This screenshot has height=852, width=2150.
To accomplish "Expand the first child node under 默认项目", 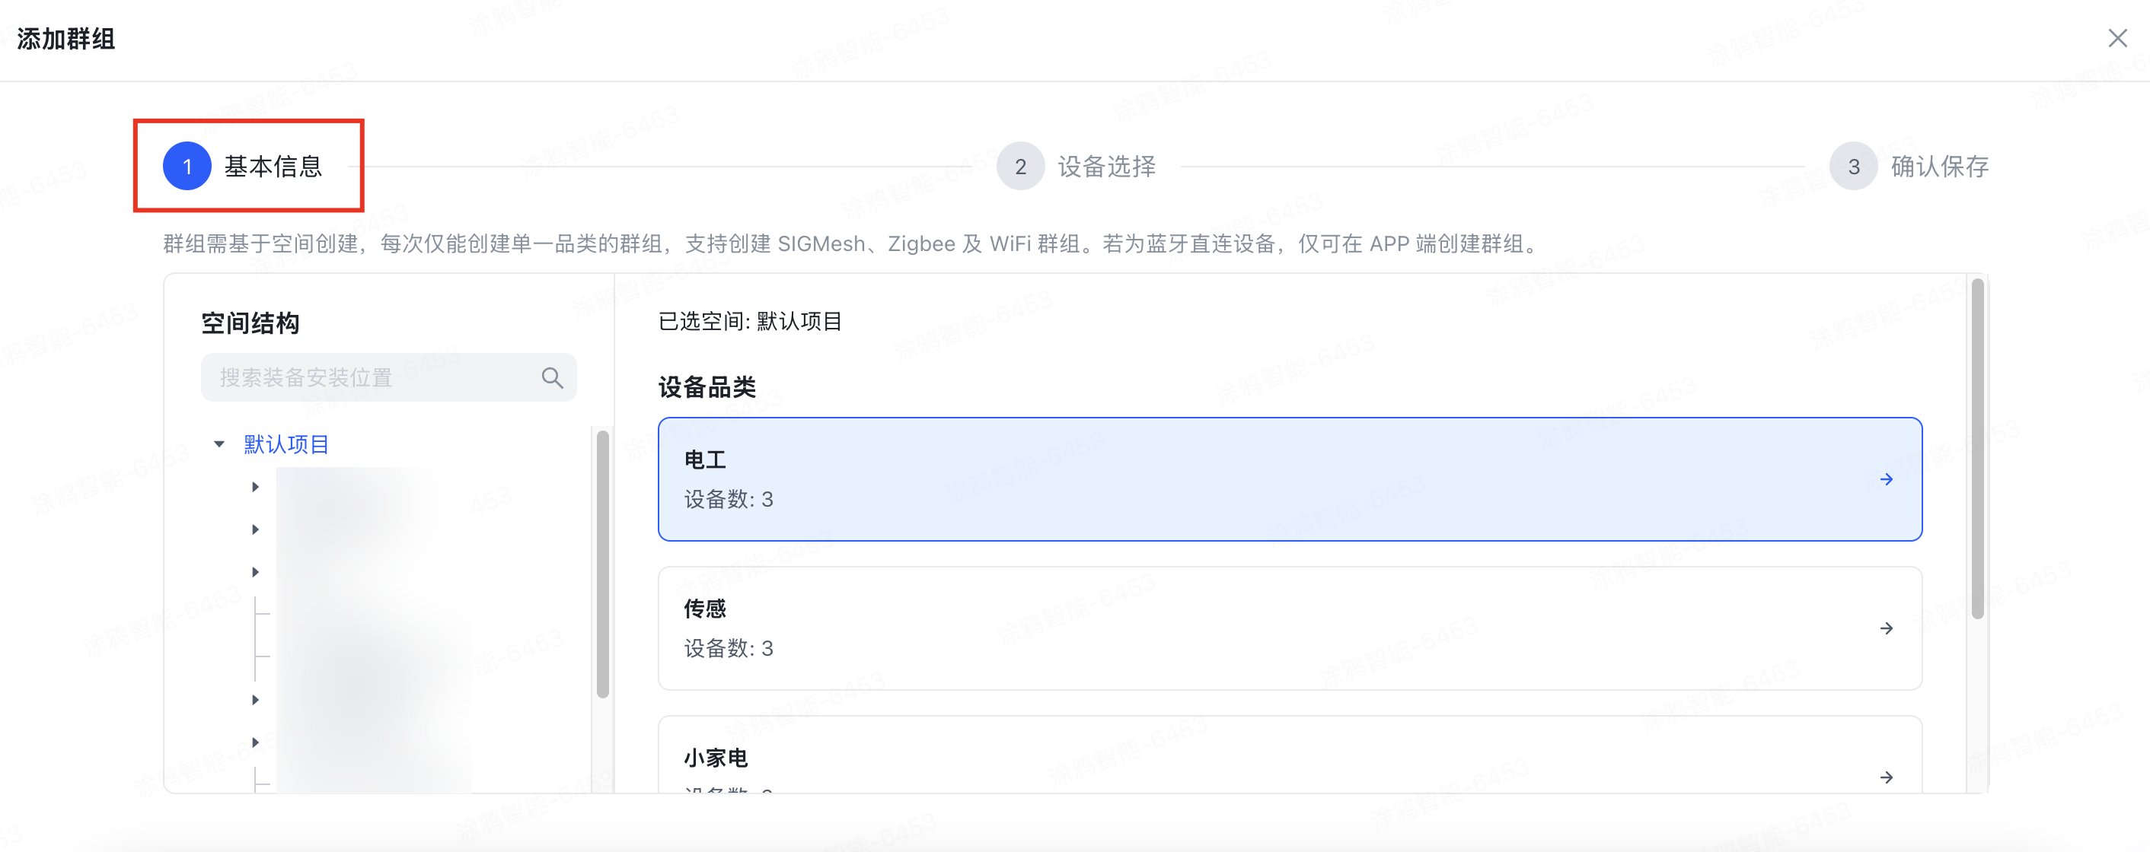I will coord(257,487).
